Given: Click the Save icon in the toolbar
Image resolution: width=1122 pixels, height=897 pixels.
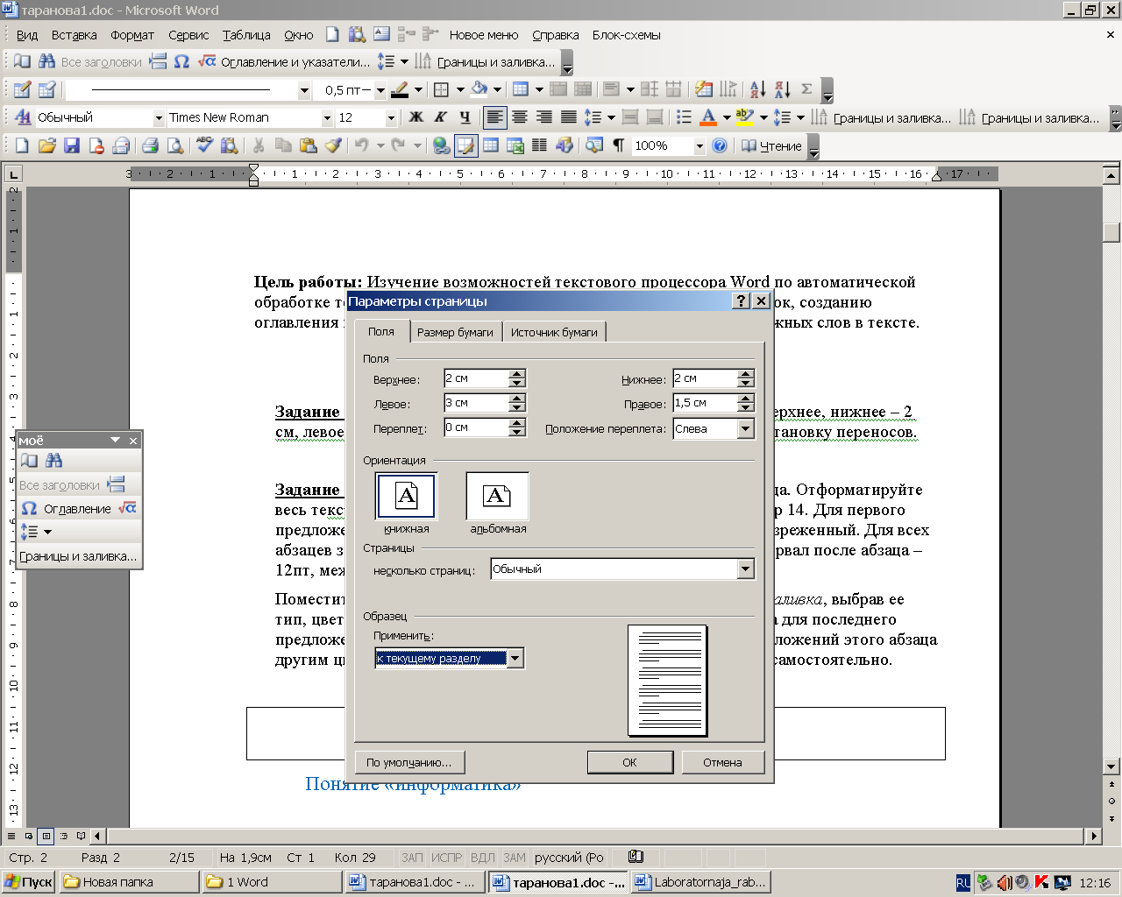Looking at the screenshot, I should coord(72,145).
